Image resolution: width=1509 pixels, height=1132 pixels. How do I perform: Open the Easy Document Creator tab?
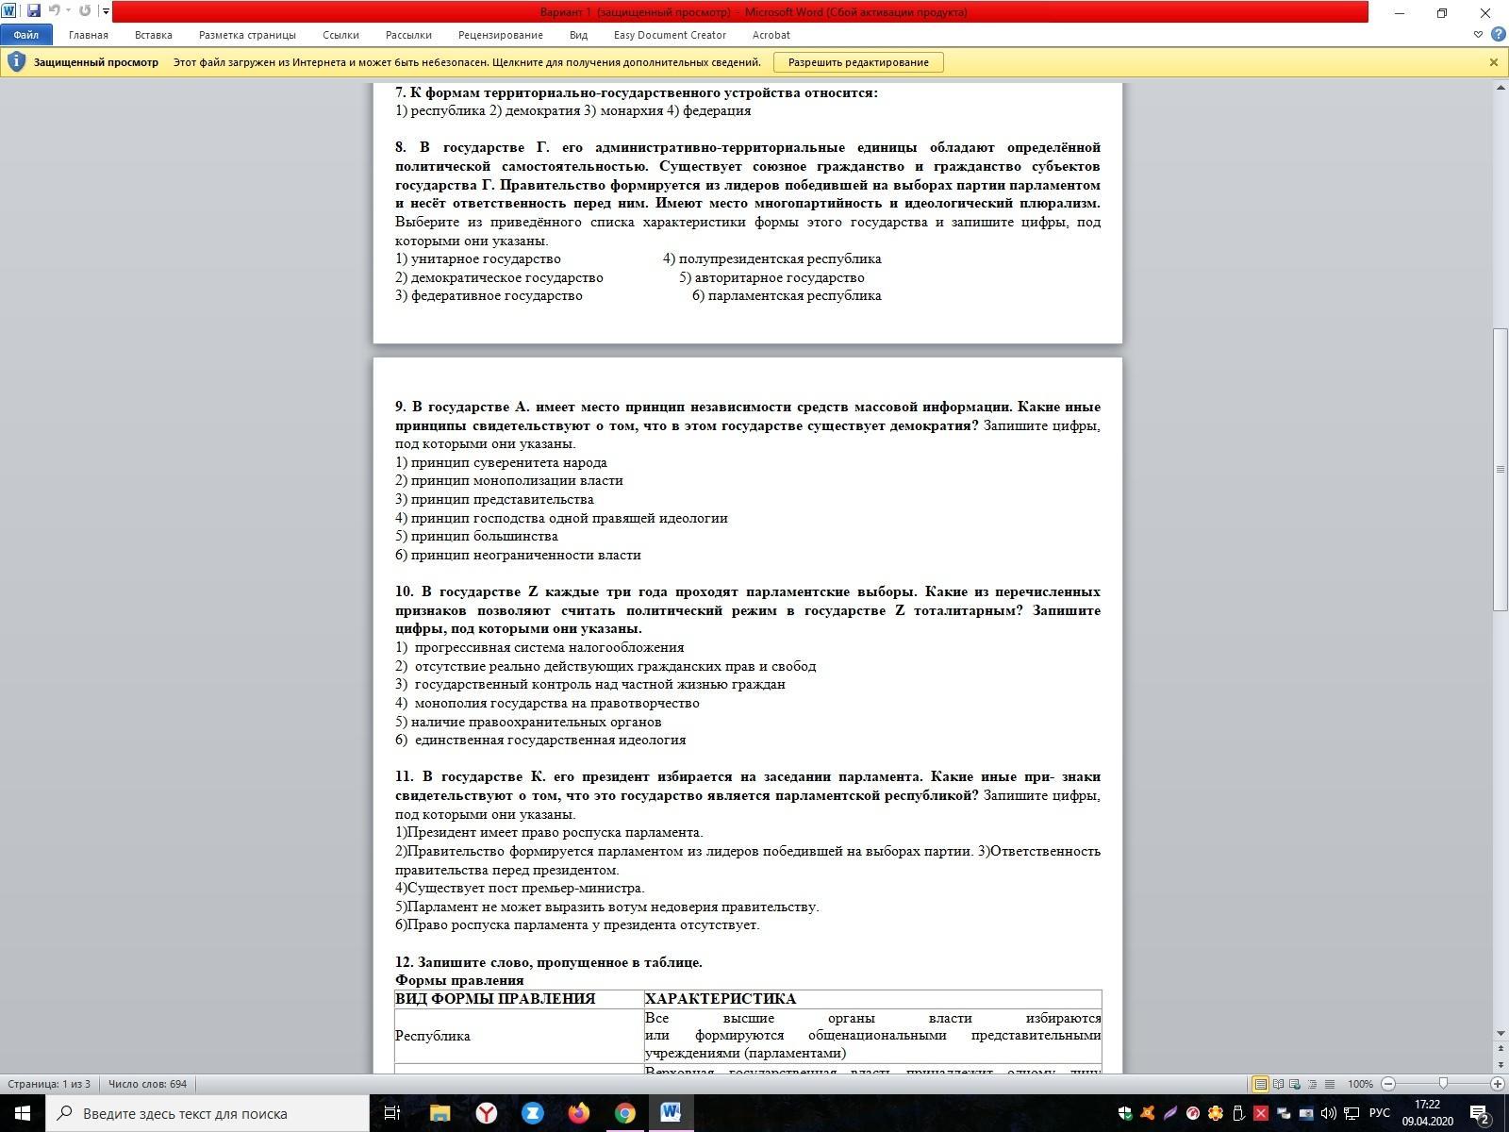point(670,35)
